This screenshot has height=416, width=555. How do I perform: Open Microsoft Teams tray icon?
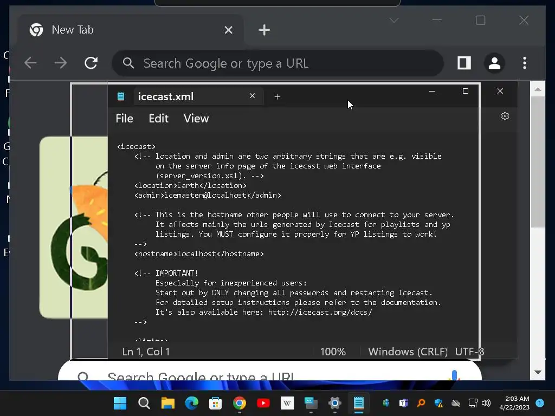pos(403,403)
